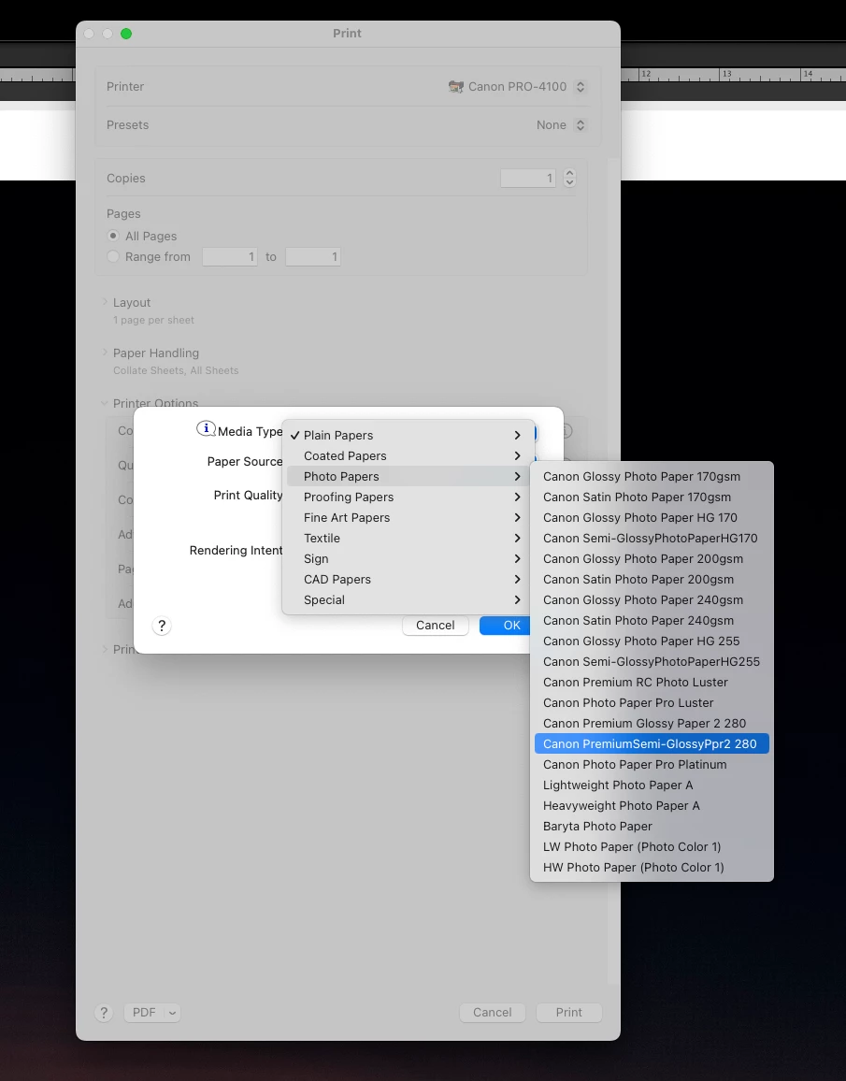The image size is (846, 1081).
Task: Select the All Pages radio button
Action: click(113, 236)
